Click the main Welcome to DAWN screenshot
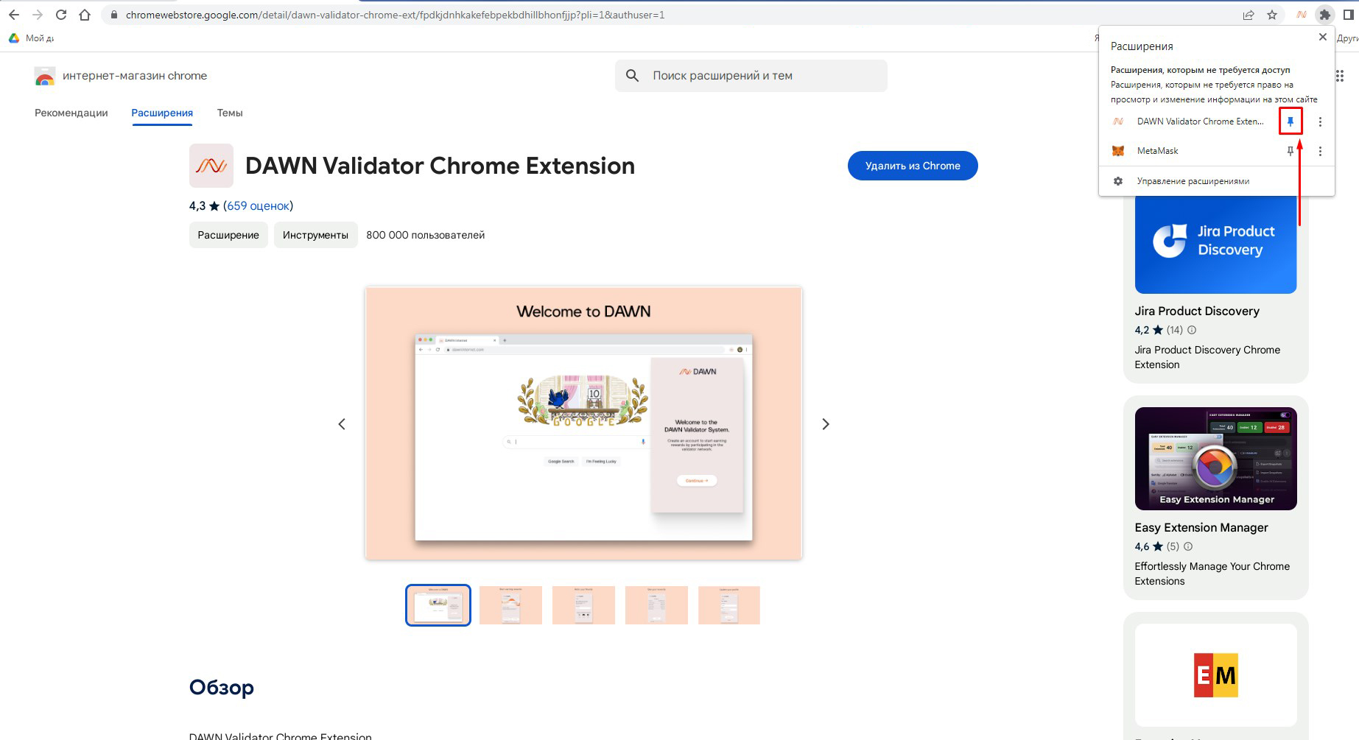Screen dimensions: 1359x740 pyautogui.click(x=583, y=423)
